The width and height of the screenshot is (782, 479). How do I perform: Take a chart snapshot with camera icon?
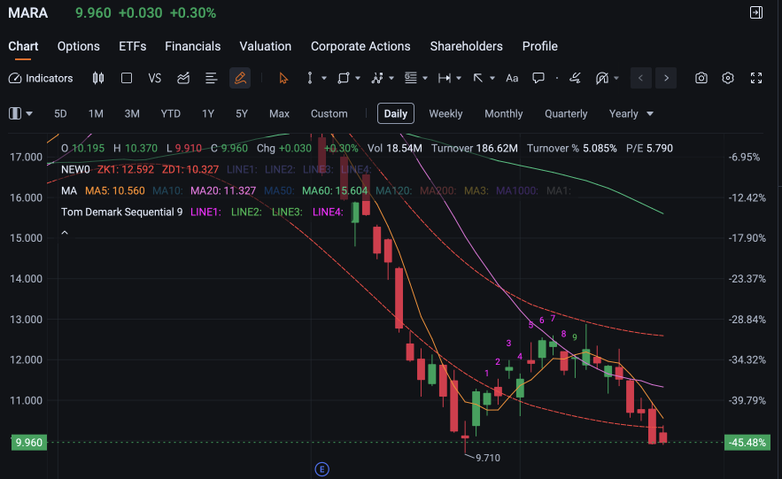coord(701,78)
